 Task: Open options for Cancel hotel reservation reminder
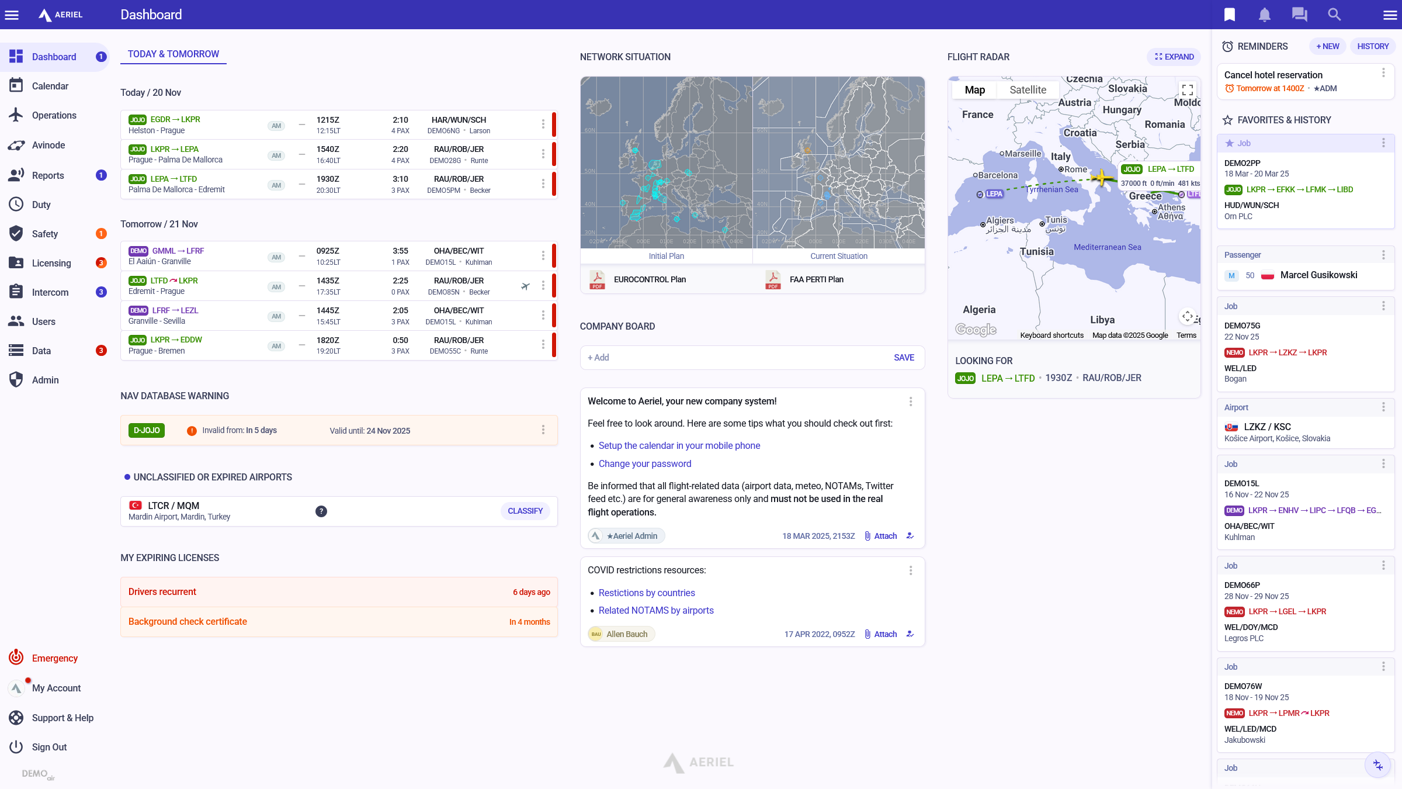[x=1383, y=72]
